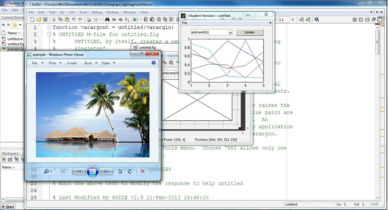This screenshot has height=210, width=388.
Task: Click Cut scissors icon in Editor toolbar
Action: point(54,20)
